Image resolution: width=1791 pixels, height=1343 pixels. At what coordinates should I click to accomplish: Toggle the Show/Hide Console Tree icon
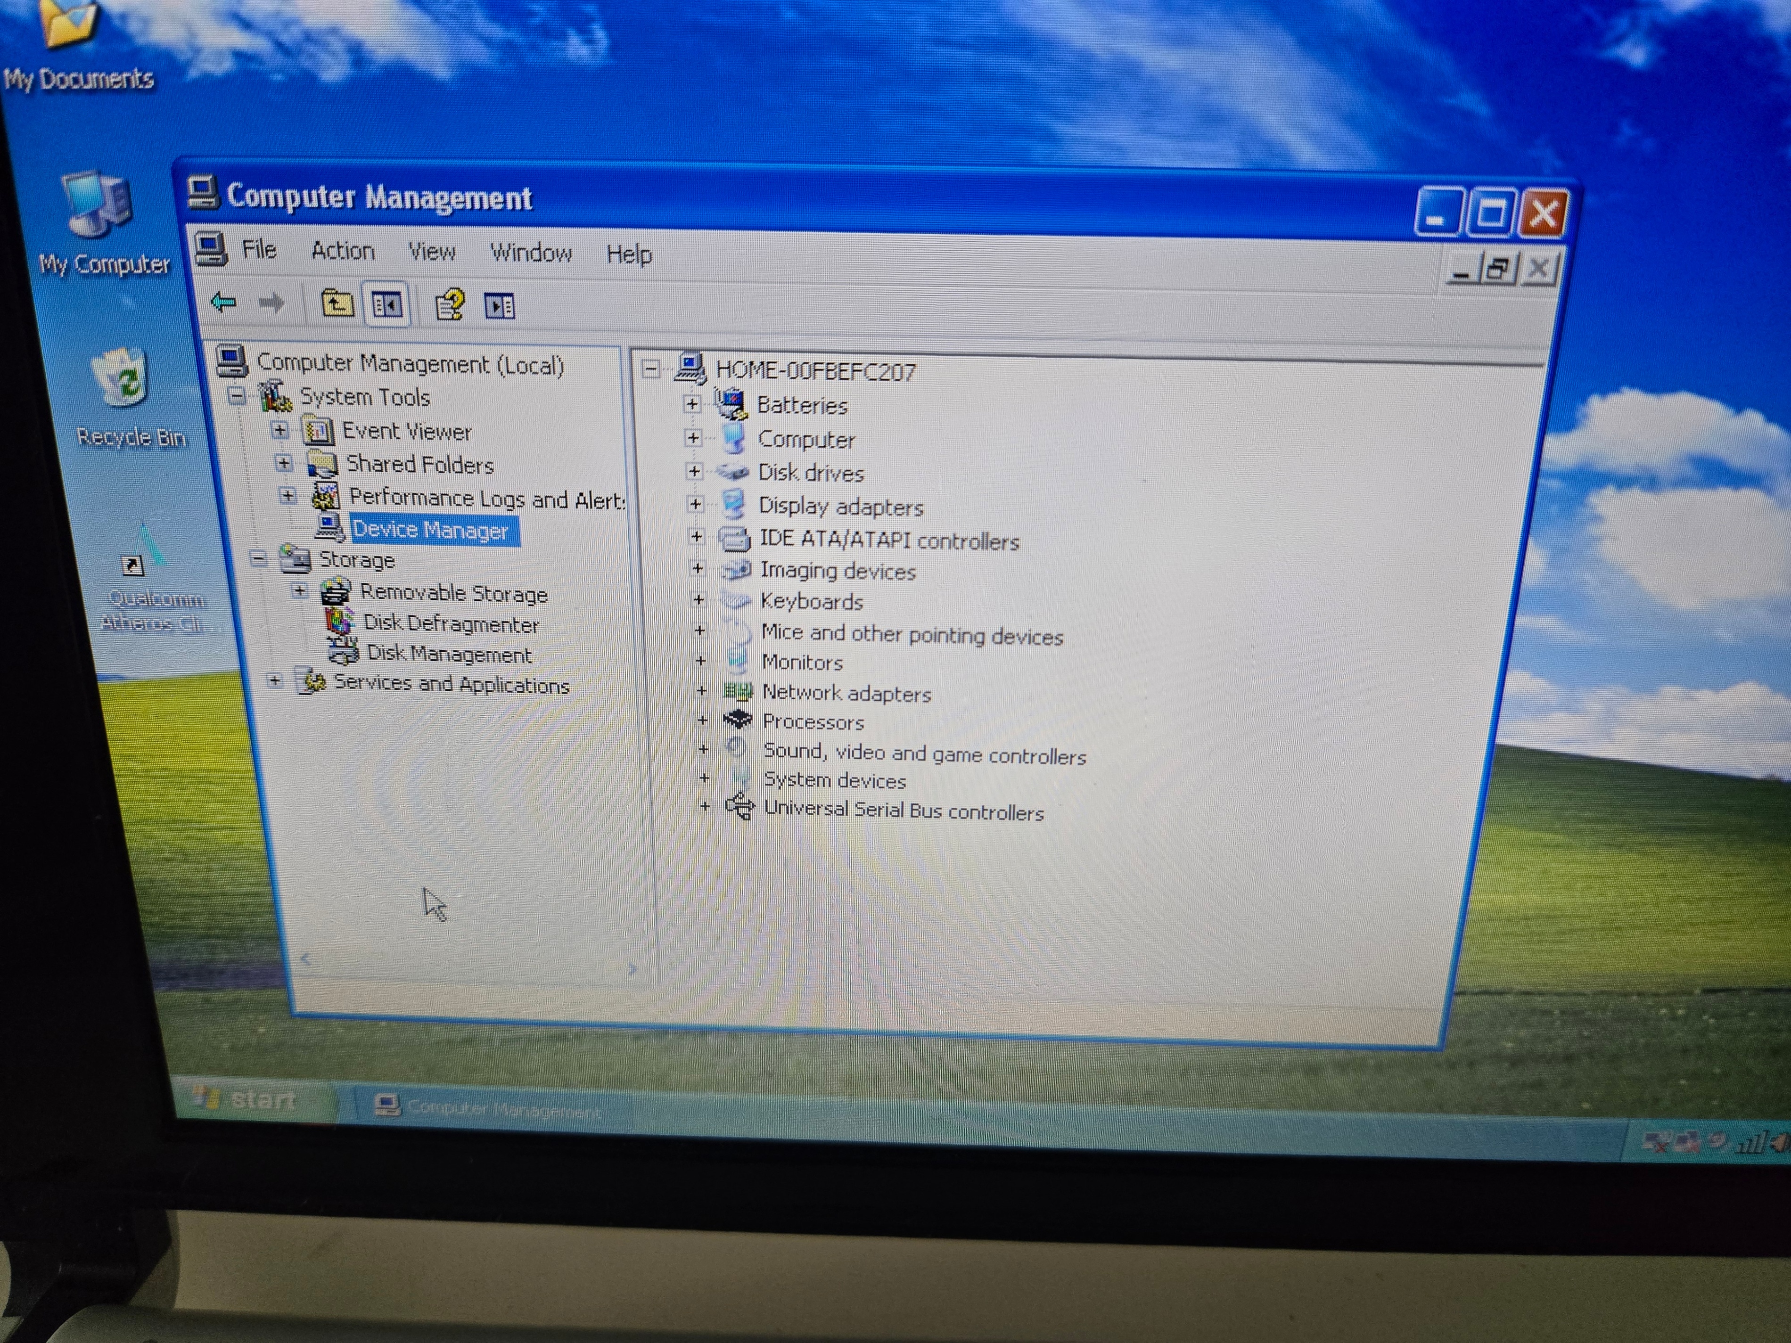point(387,305)
